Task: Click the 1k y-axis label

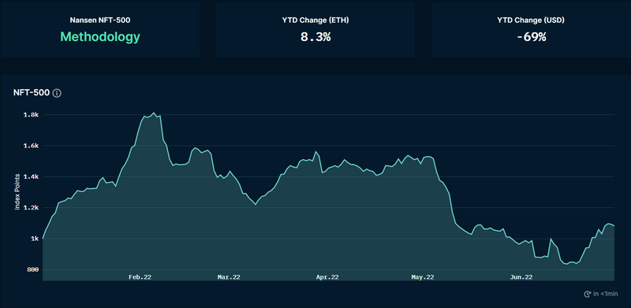Action: pyautogui.click(x=35, y=239)
